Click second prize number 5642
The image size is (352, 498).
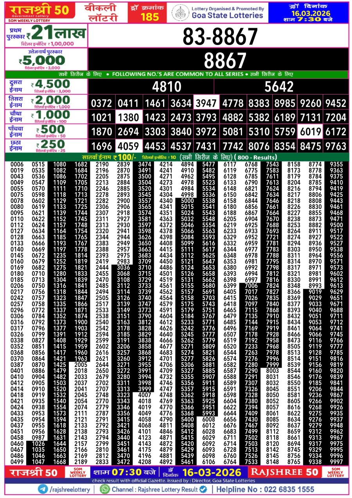pyautogui.click(x=278, y=86)
